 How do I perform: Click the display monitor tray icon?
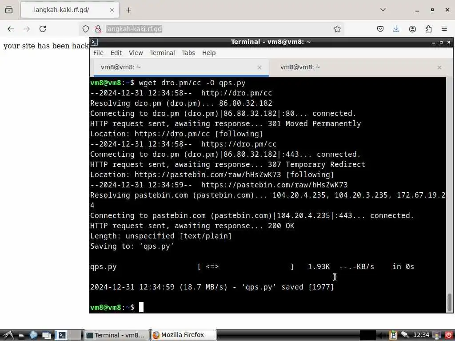[x=437, y=336]
